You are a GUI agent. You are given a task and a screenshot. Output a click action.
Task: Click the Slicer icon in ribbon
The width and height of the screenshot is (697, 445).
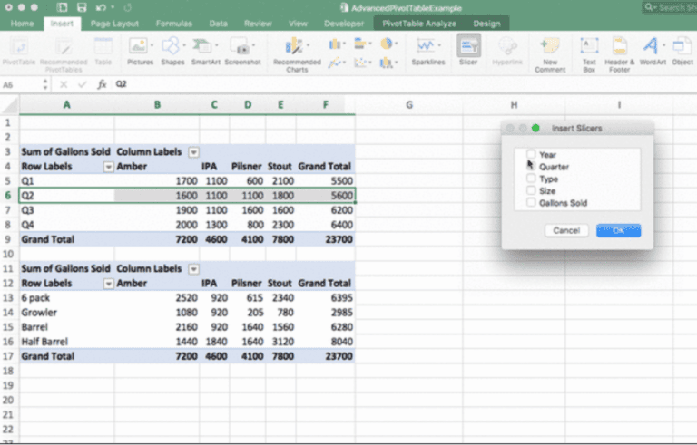click(468, 49)
